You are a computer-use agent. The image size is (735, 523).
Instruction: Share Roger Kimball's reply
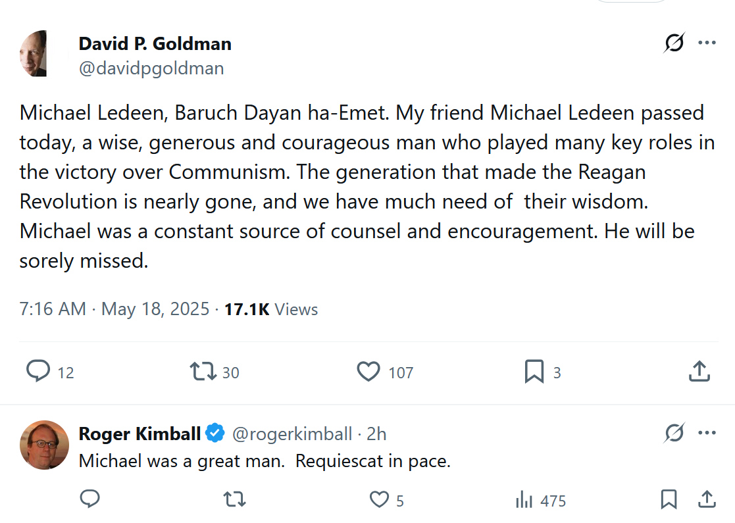(x=707, y=500)
